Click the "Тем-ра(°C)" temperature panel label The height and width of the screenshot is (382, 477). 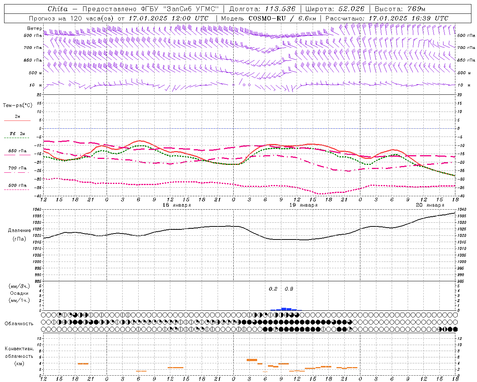point(18,106)
